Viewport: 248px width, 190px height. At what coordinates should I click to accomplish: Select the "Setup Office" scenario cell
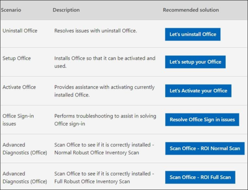point(17,58)
